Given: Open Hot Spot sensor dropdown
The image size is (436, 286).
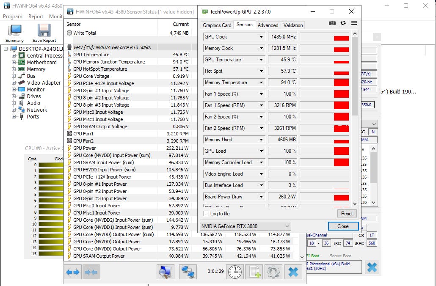Looking at the screenshot, I should 261,71.
